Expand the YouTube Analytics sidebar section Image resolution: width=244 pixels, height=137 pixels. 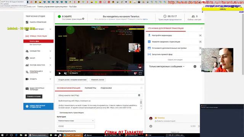pyautogui.click(x=50, y=65)
